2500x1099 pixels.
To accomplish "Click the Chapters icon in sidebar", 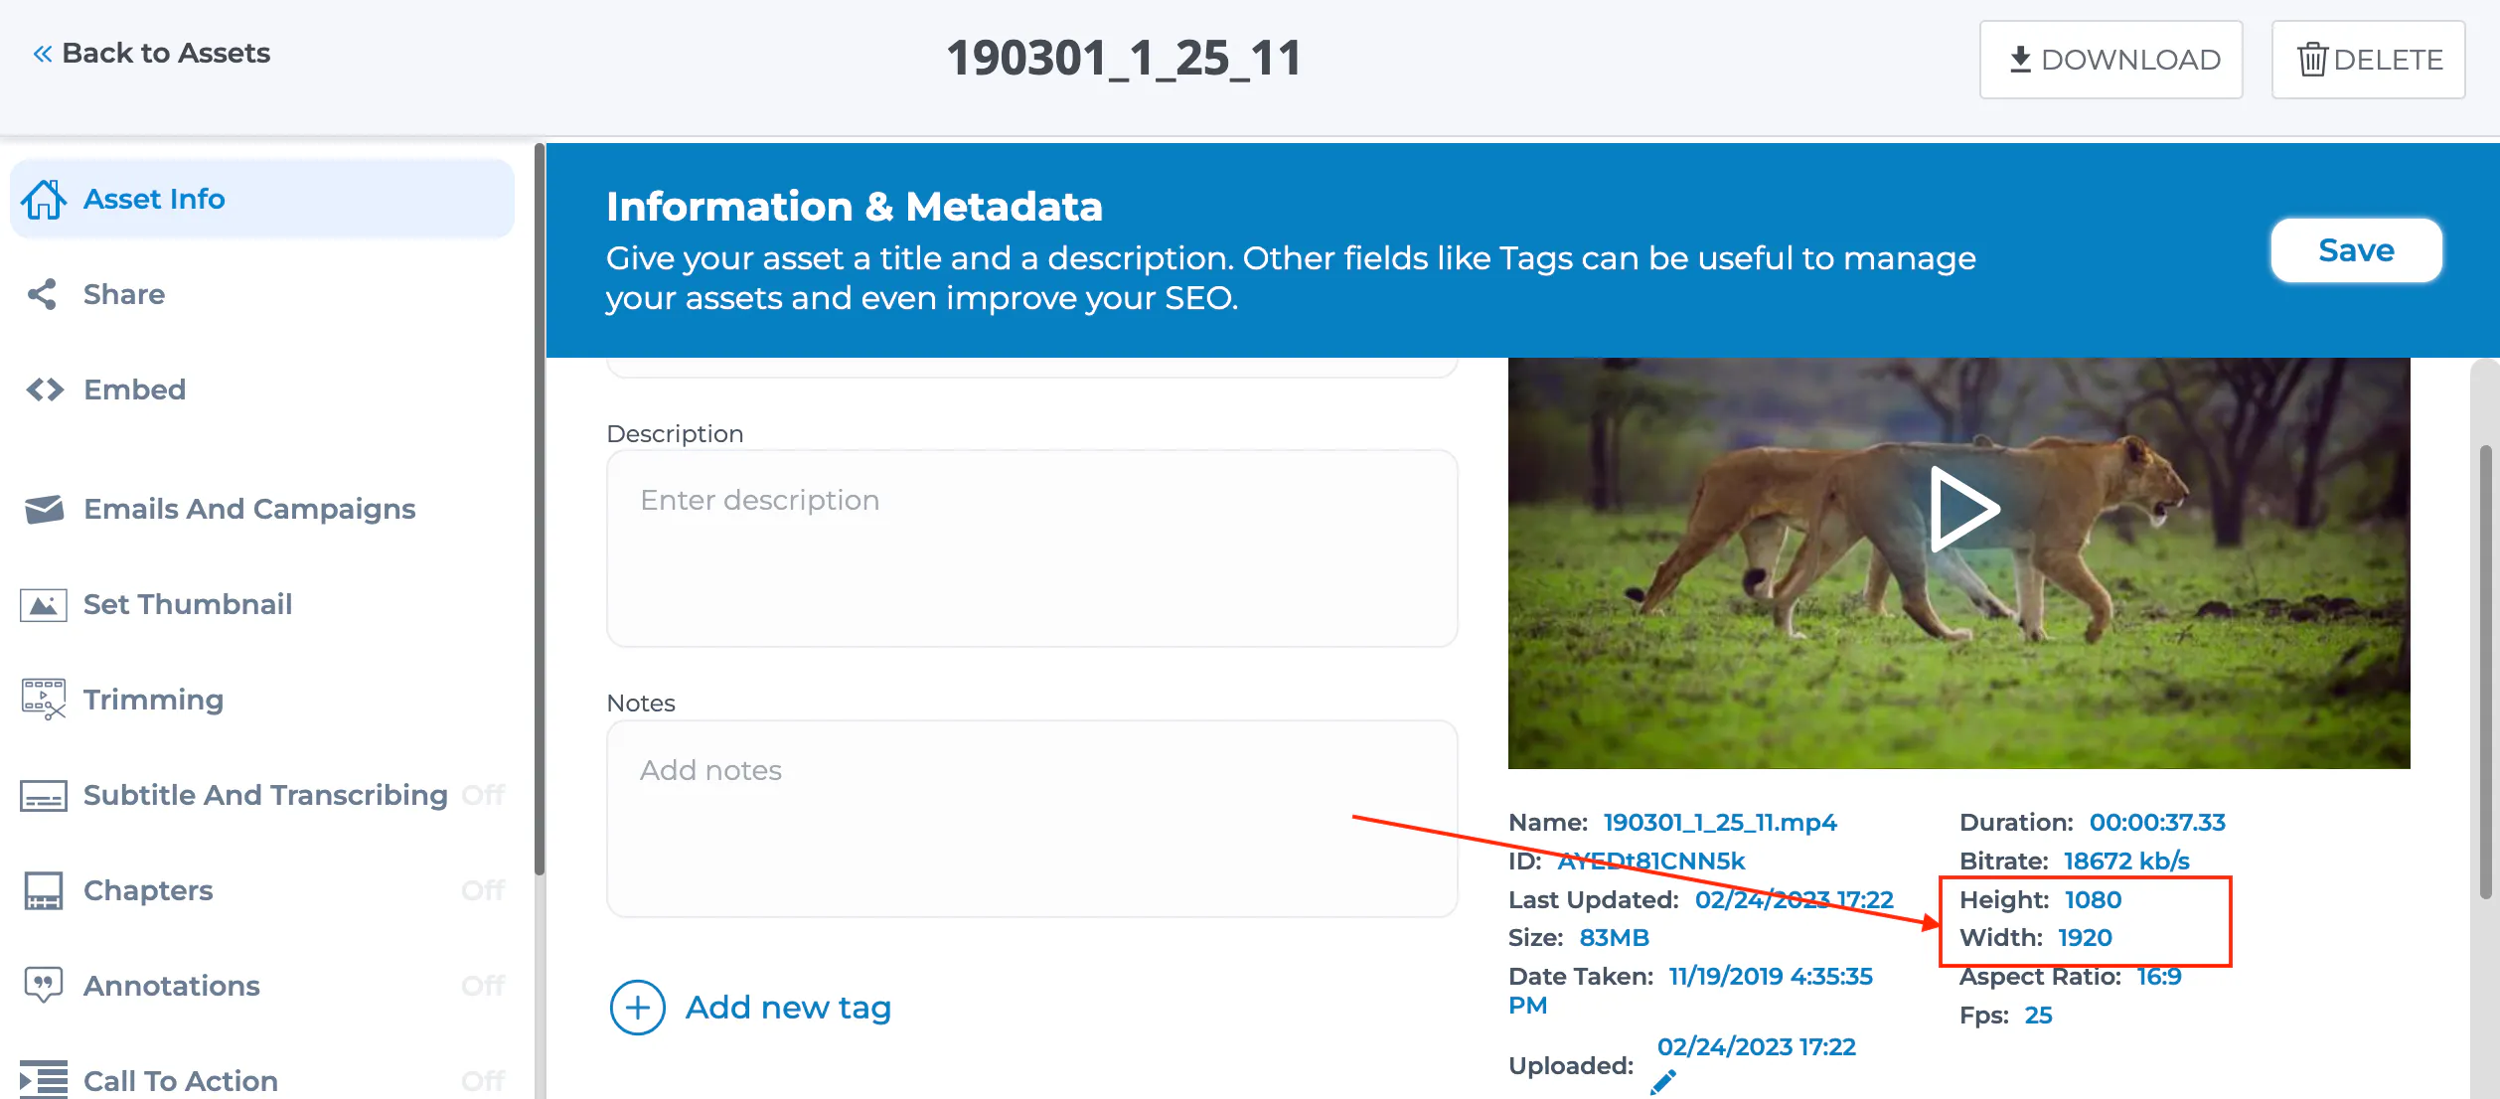I will click(44, 890).
